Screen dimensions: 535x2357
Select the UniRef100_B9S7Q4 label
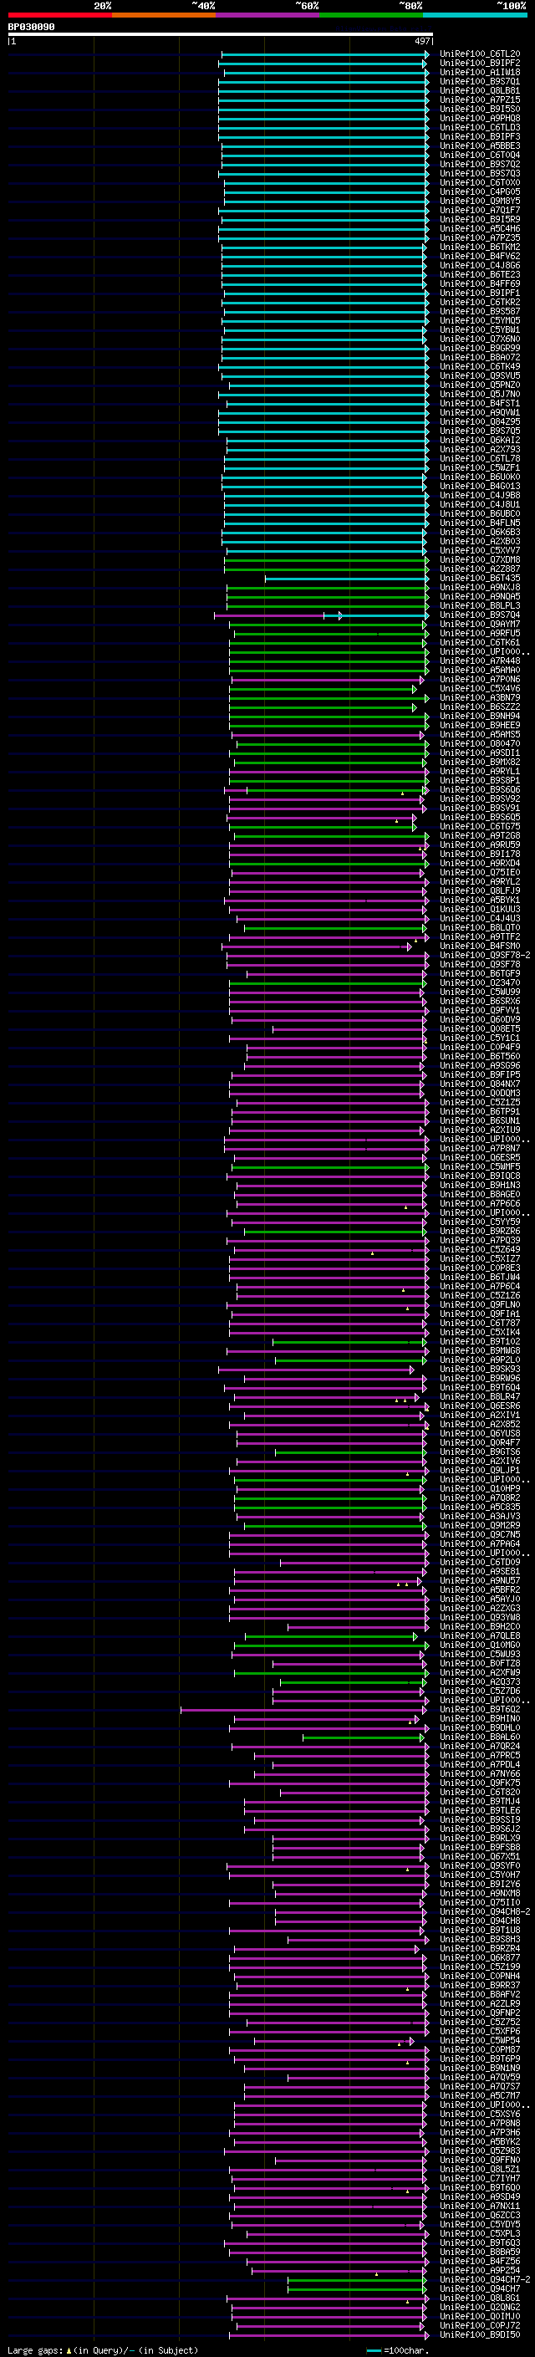480,615
